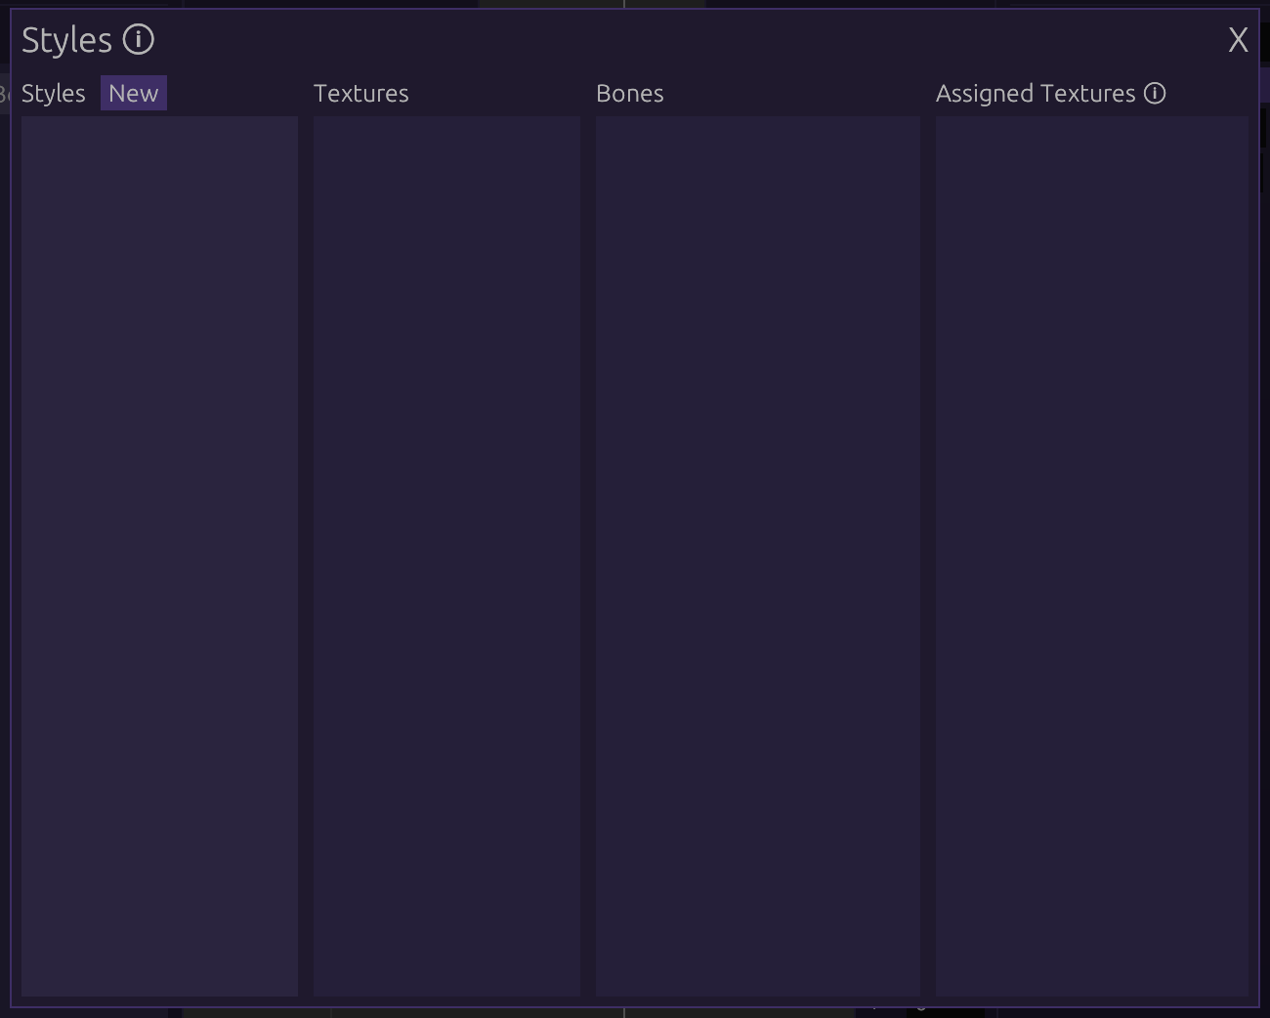Click the Textures column header
The image size is (1270, 1018).
(360, 94)
